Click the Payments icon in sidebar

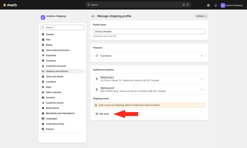(43, 55)
